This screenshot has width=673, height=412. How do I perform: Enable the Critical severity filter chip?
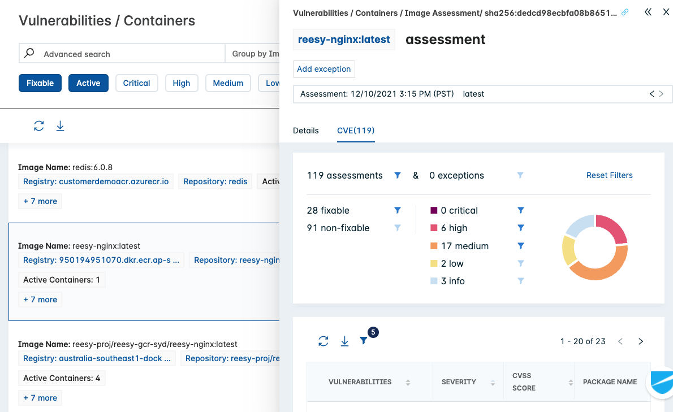pos(136,83)
